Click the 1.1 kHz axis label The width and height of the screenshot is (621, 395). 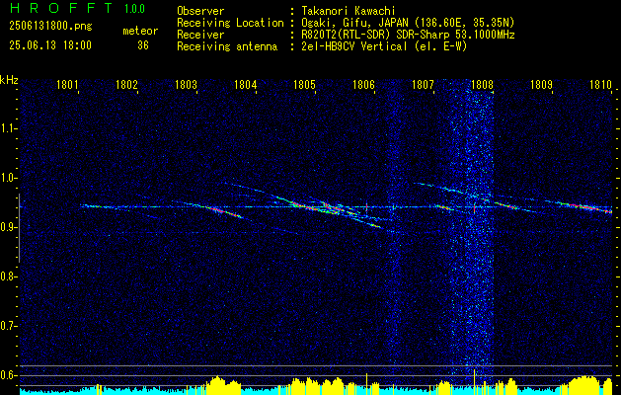(8, 128)
